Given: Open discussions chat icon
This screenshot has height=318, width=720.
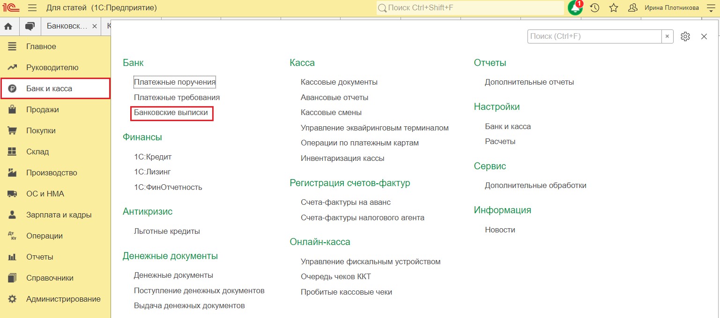Looking at the screenshot, I should tap(30, 26).
